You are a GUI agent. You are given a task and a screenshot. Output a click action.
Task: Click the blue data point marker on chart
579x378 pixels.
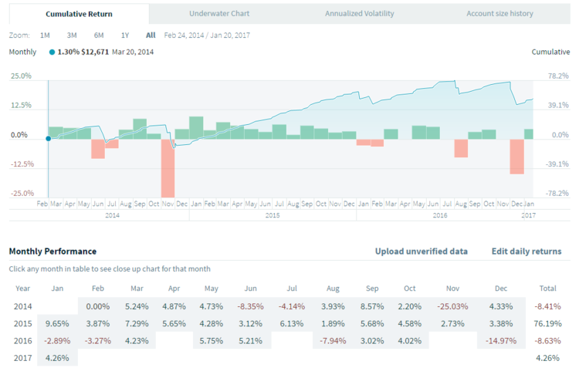48,139
